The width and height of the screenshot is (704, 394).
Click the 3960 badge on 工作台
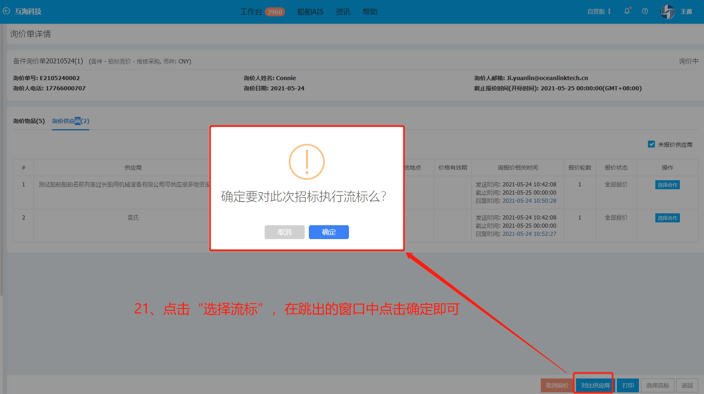tap(274, 12)
